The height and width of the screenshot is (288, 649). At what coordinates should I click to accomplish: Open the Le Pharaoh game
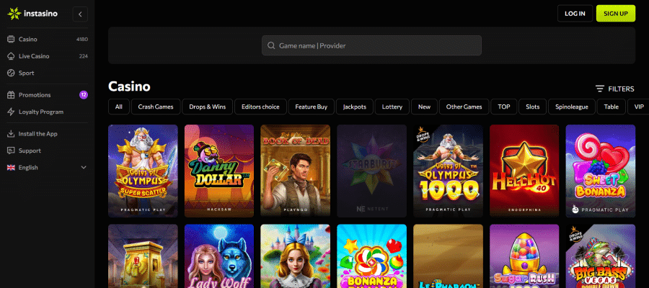coord(449,256)
